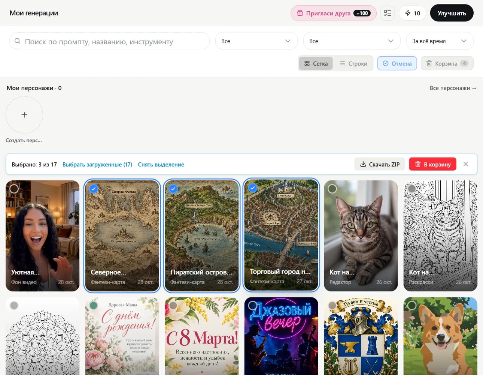Uncheck the Пиратский остров card selection
This screenshot has width=483, height=375.
(x=173, y=189)
